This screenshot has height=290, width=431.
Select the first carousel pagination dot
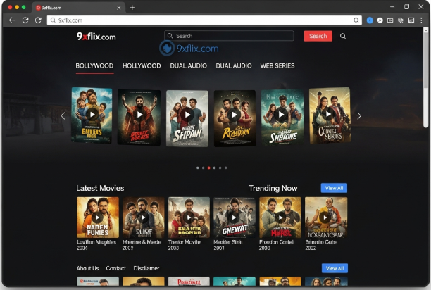click(x=198, y=168)
